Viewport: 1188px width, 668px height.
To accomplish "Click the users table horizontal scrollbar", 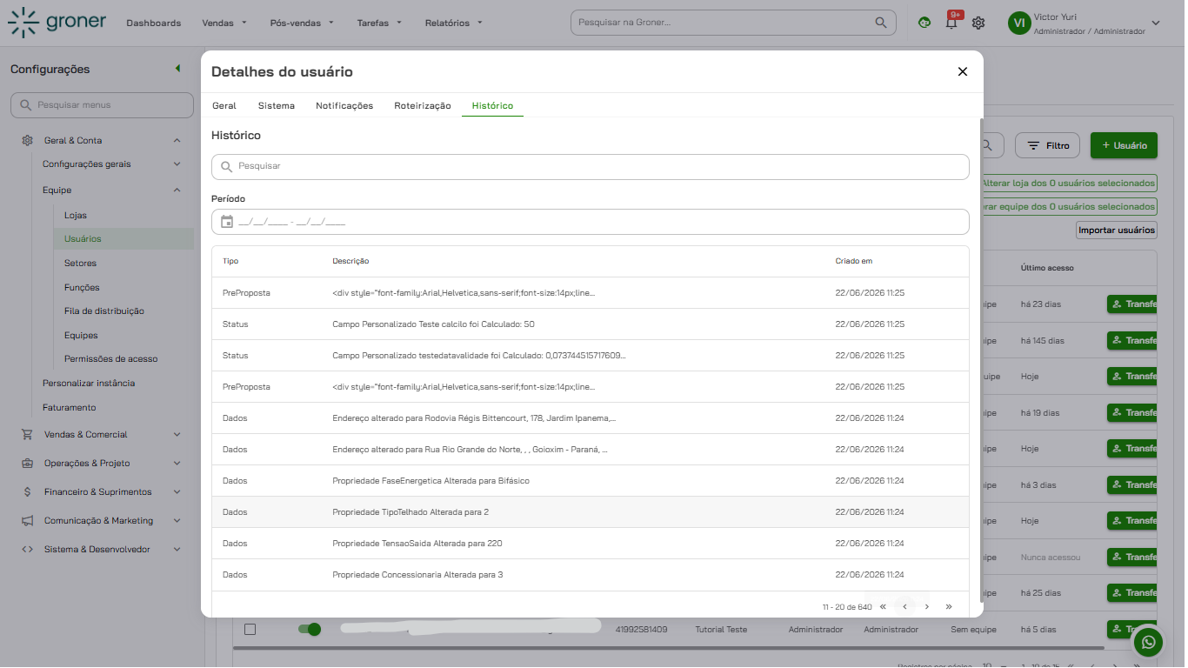I will 670,648.
